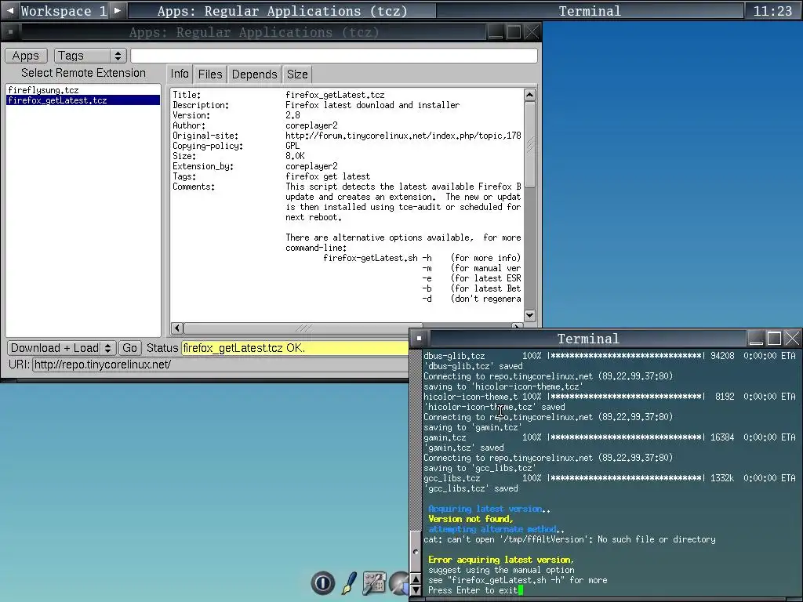Click the Version value 2.8
The height and width of the screenshot is (602, 803).
point(292,115)
